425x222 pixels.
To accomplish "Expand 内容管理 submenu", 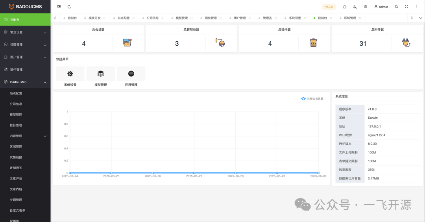I will click(x=25, y=136).
